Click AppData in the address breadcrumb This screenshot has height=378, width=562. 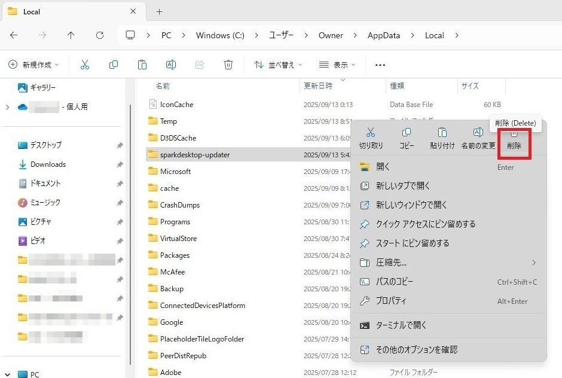(383, 35)
